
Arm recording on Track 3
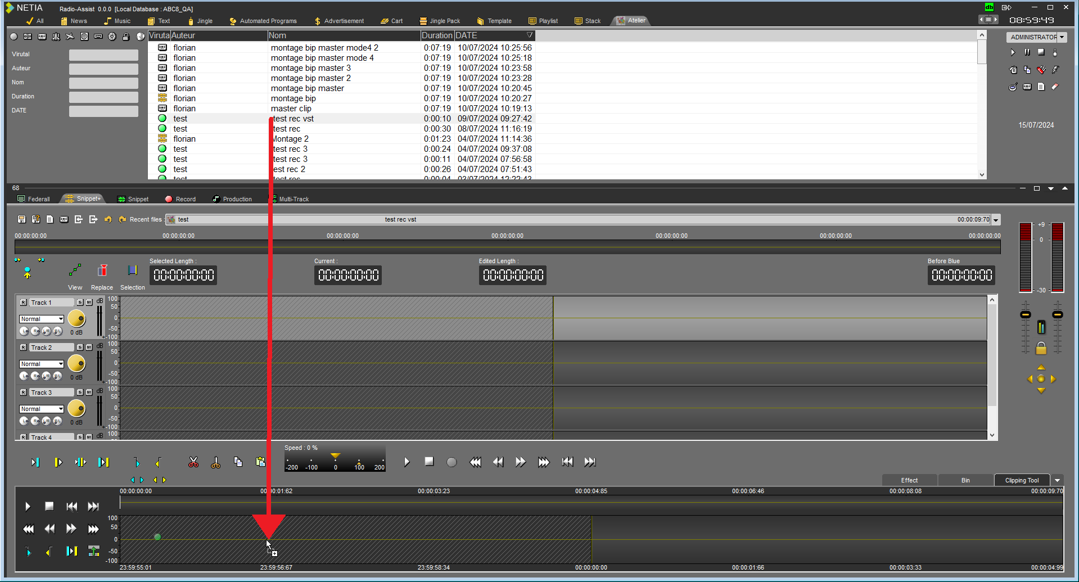click(x=23, y=392)
